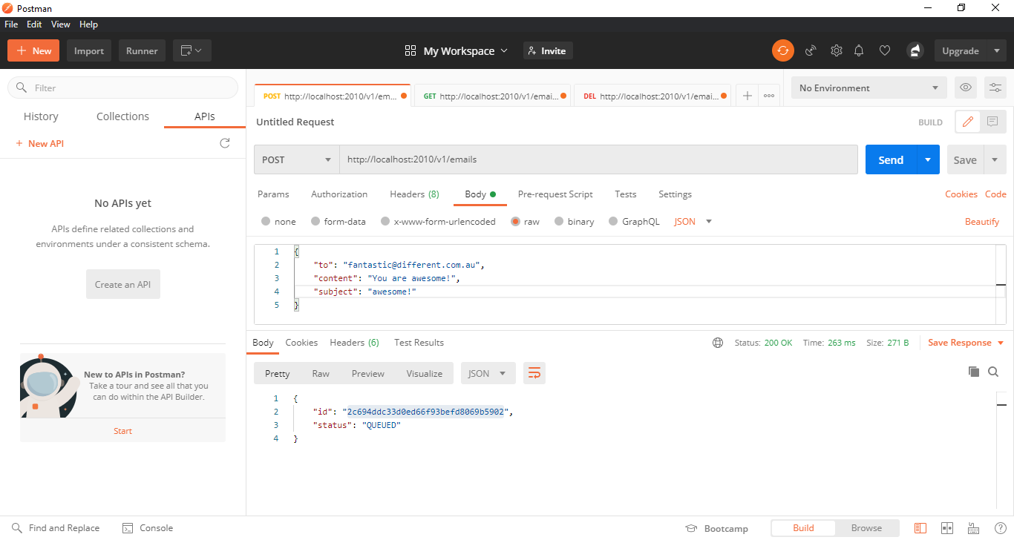This screenshot has height=540, width=1014.
Task: Click the request URL input field
Action: (x=598, y=159)
